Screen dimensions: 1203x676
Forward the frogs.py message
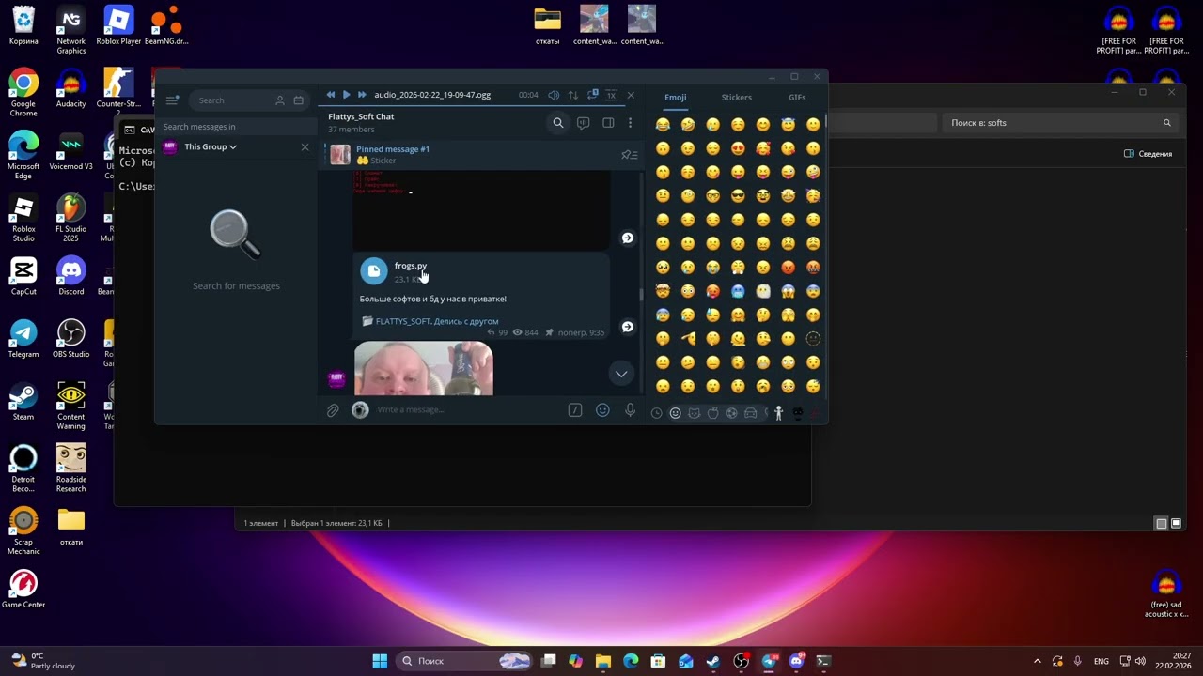pyautogui.click(x=628, y=327)
